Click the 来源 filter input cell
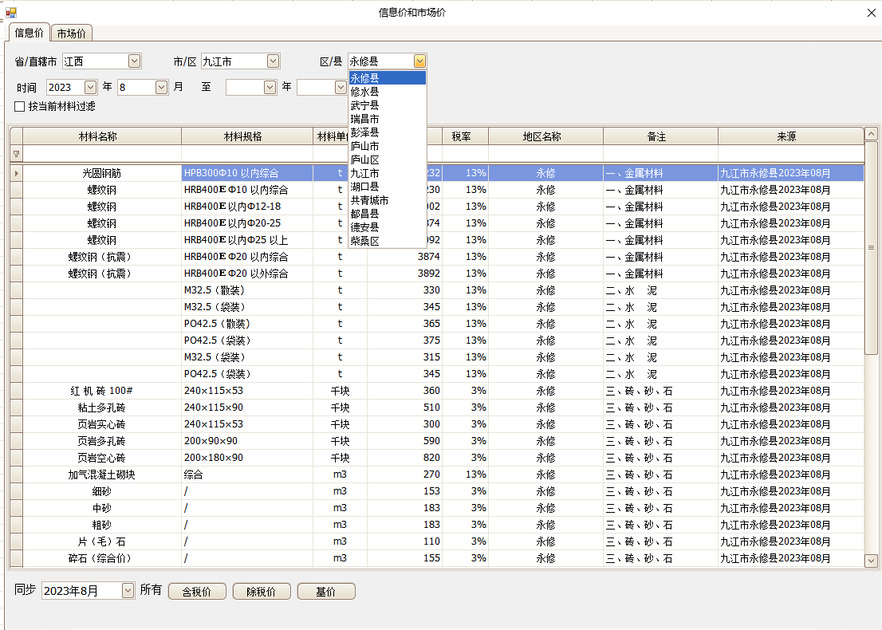The image size is (882, 630). [x=791, y=154]
